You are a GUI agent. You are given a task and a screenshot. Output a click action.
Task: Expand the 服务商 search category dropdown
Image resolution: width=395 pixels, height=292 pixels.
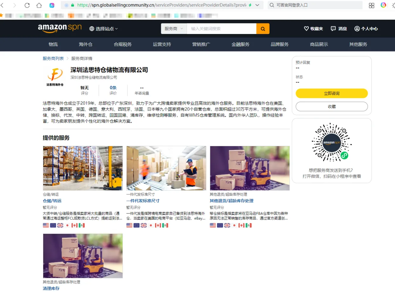(174, 29)
